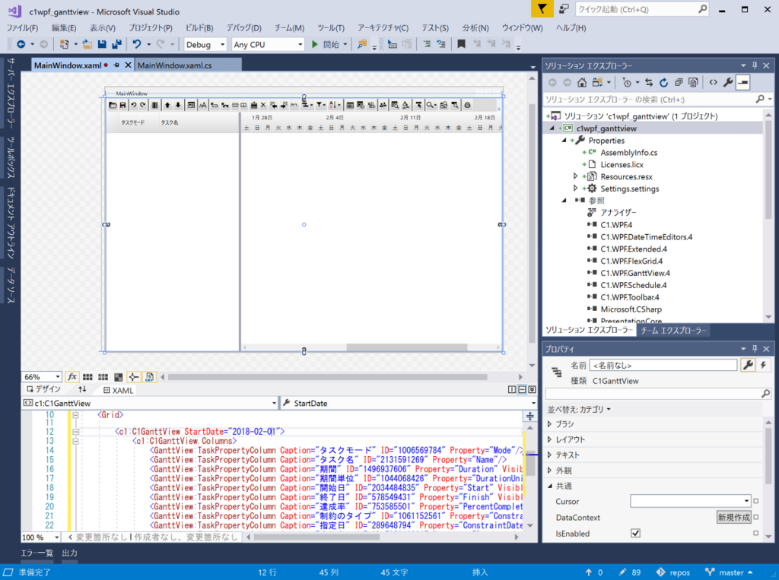Click the fx effects icon in designer bar
779x580 pixels.
tap(72, 377)
